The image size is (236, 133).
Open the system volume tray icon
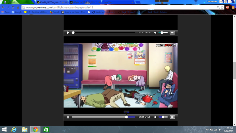click(220, 130)
